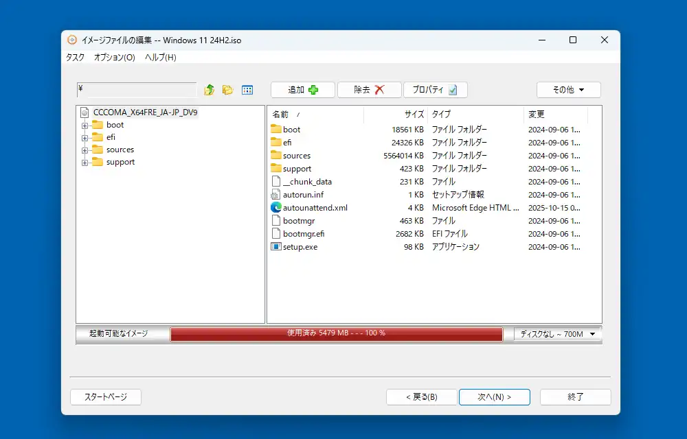Click the go up one folder icon
The height and width of the screenshot is (439, 687).
[x=210, y=90]
